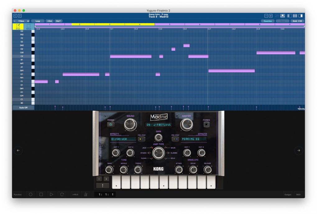Screen dimensions: 317x214
Task: Click the Decay envelope knob
Action: (x=193, y=170)
